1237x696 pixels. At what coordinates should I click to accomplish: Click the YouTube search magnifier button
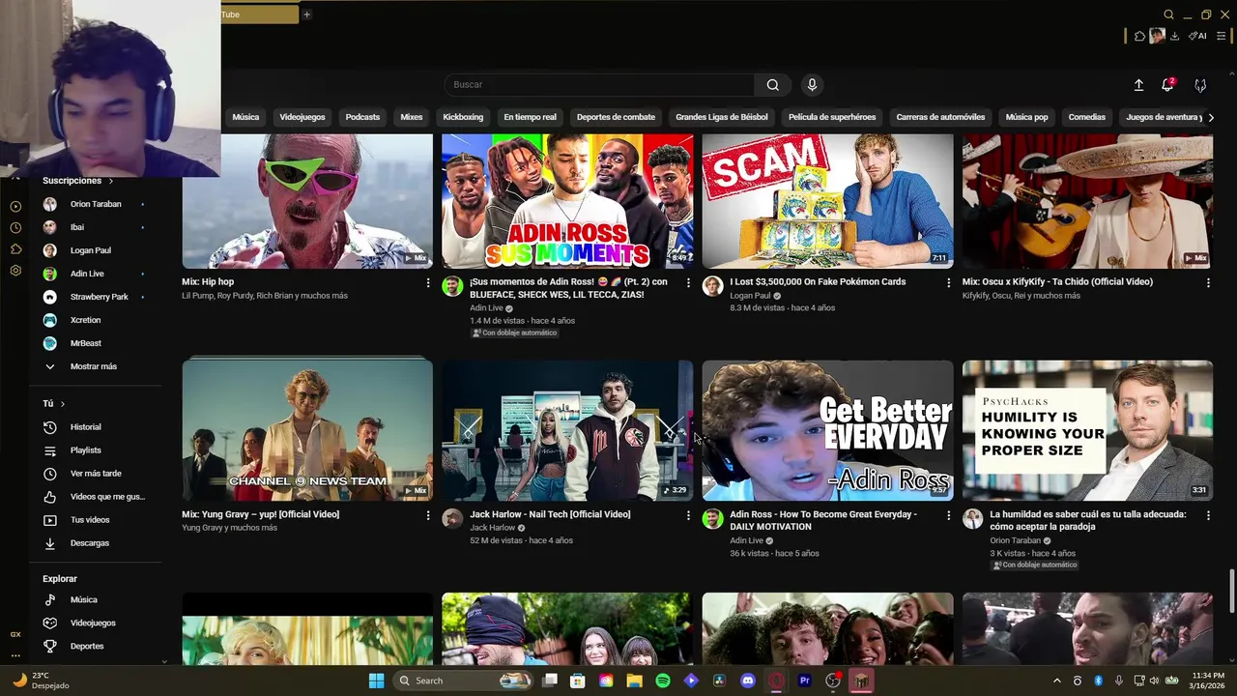coord(772,85)
